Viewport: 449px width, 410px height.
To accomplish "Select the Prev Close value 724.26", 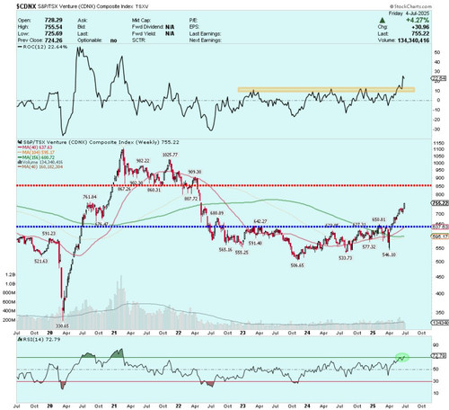I will coord(54,40).
